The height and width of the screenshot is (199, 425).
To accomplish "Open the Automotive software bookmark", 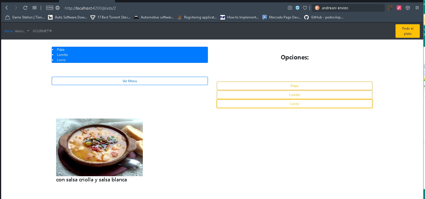I will (x=154, y=17).
